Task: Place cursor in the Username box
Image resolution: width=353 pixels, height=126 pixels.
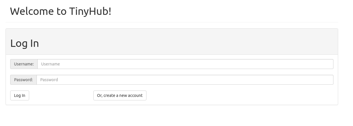Action: click(185, 64)
